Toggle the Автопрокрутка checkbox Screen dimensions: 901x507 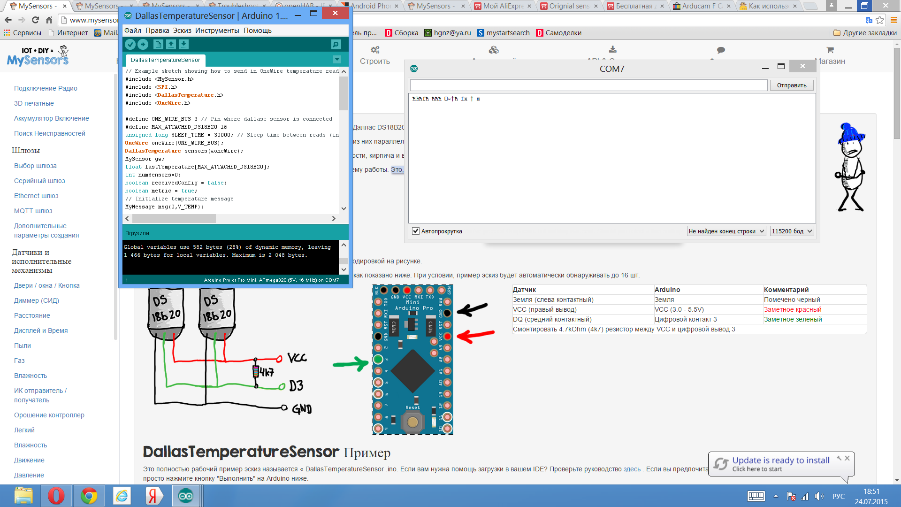416,231
